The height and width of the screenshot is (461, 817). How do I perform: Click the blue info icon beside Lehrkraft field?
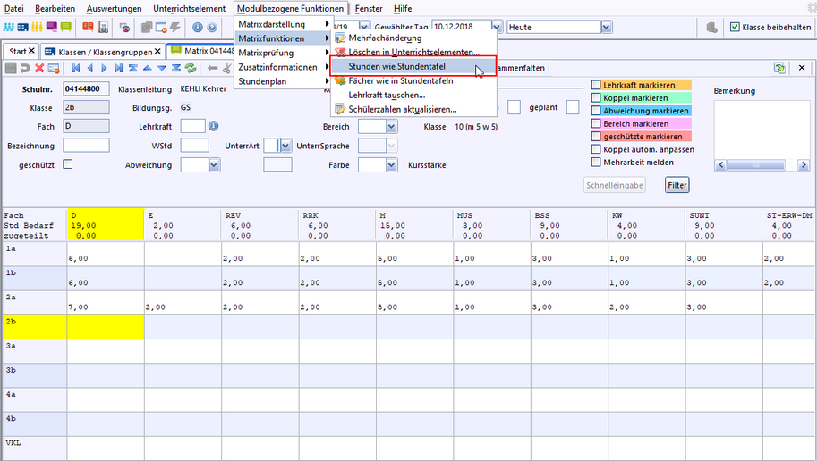click(x=214, y=127)
